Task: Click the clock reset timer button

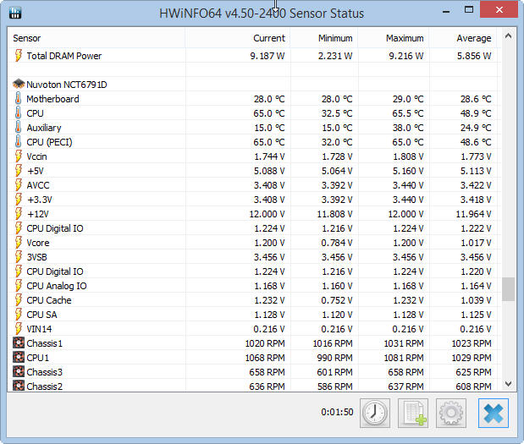Action: (375, 413)
